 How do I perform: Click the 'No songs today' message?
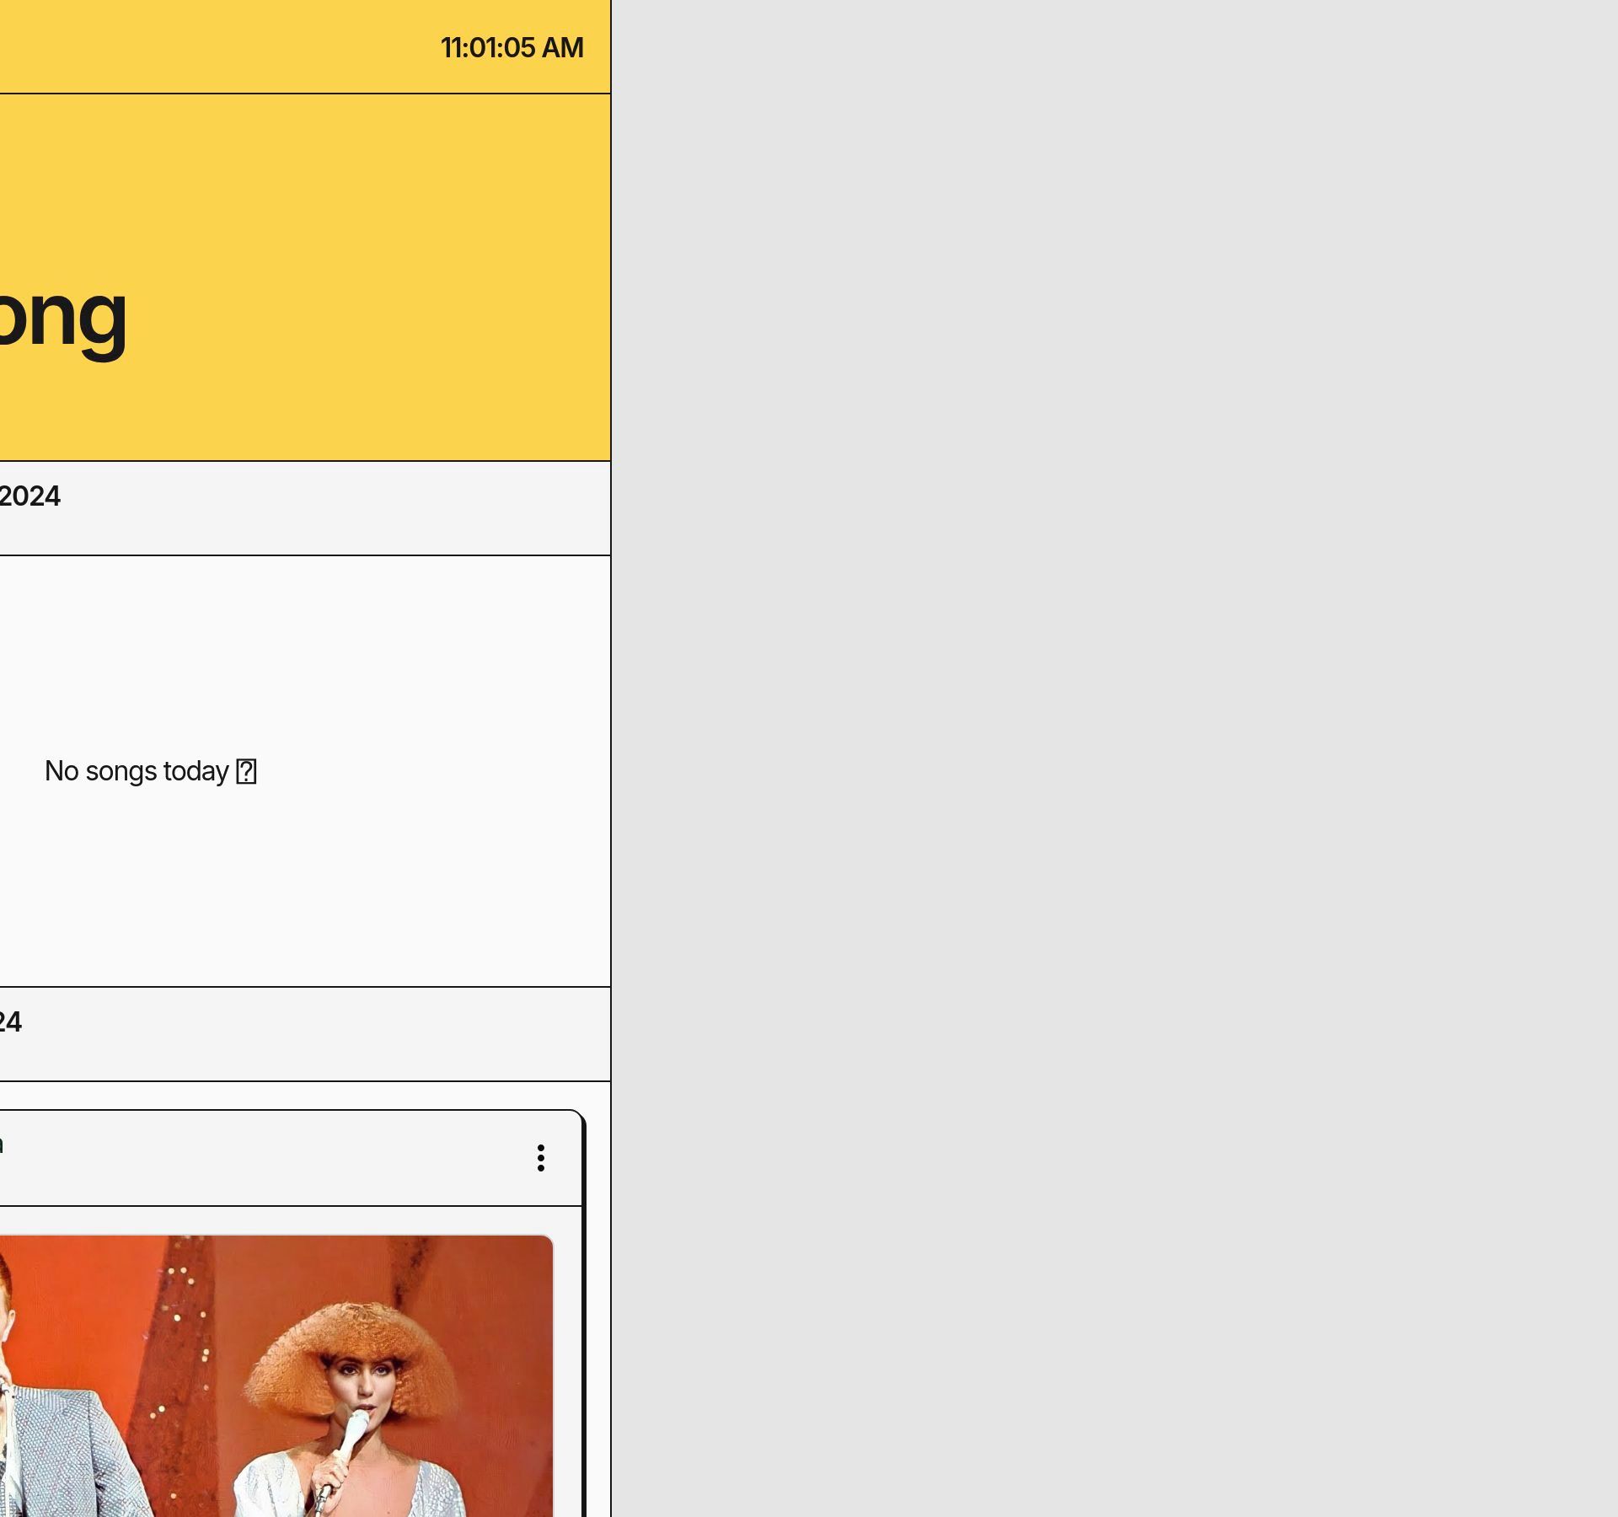[x=137, y=771]
